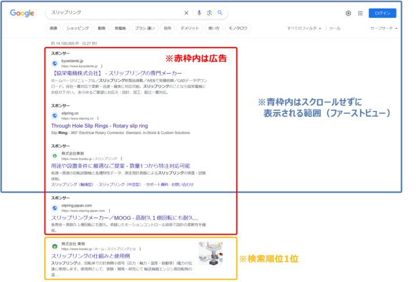Expand the セーフサーチ dropdown
Viewport: 418px width, 282px height.
[384, 28]
